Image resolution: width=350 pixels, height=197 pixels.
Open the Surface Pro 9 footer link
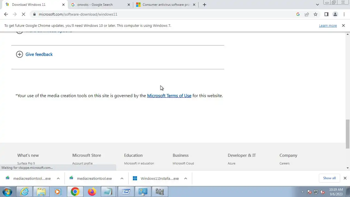[x=26, y=163]
